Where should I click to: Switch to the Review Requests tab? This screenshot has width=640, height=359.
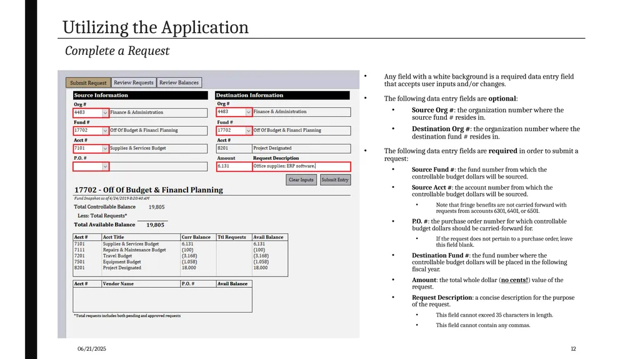[x=134, y=82]
